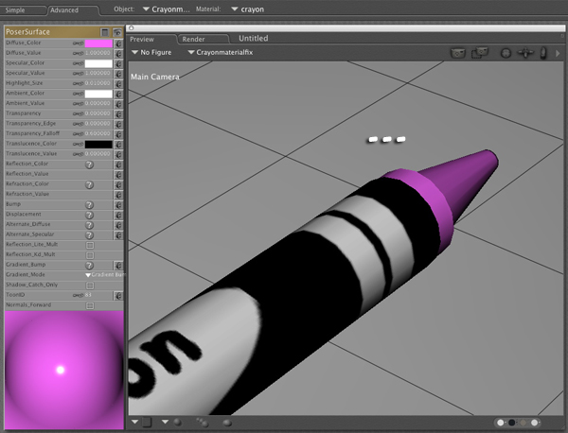Click the question mark on Gradient_Bump row

pos(90,266)
